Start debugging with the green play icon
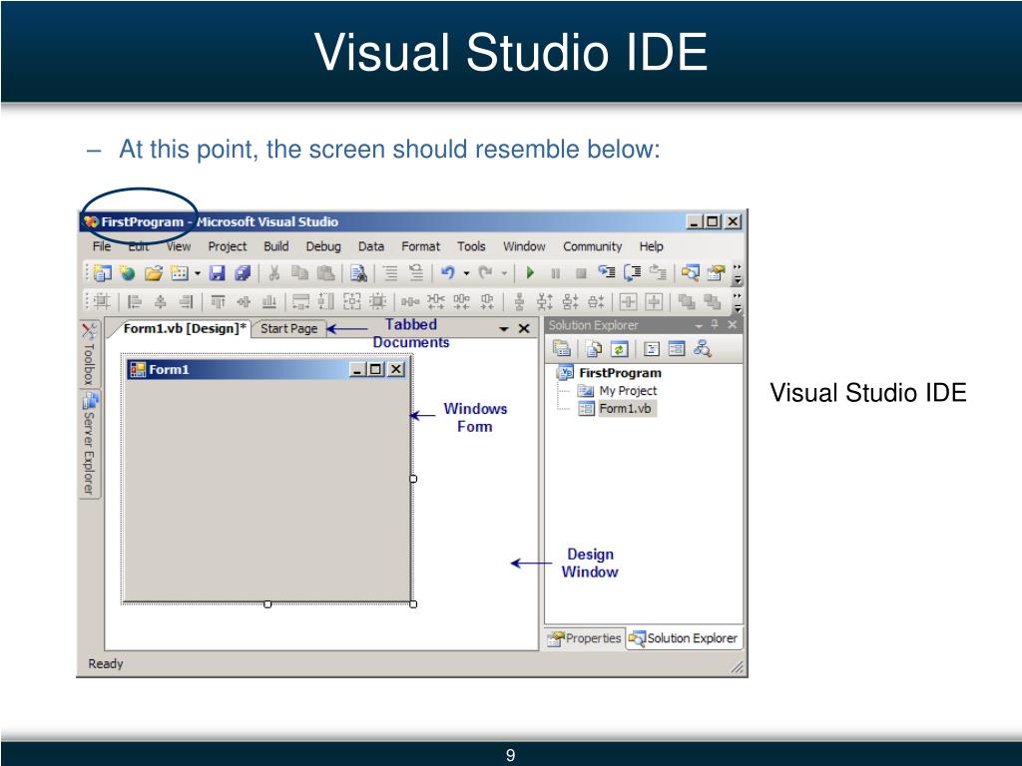Screen dimensions: 1022x766 pos(531,273)
